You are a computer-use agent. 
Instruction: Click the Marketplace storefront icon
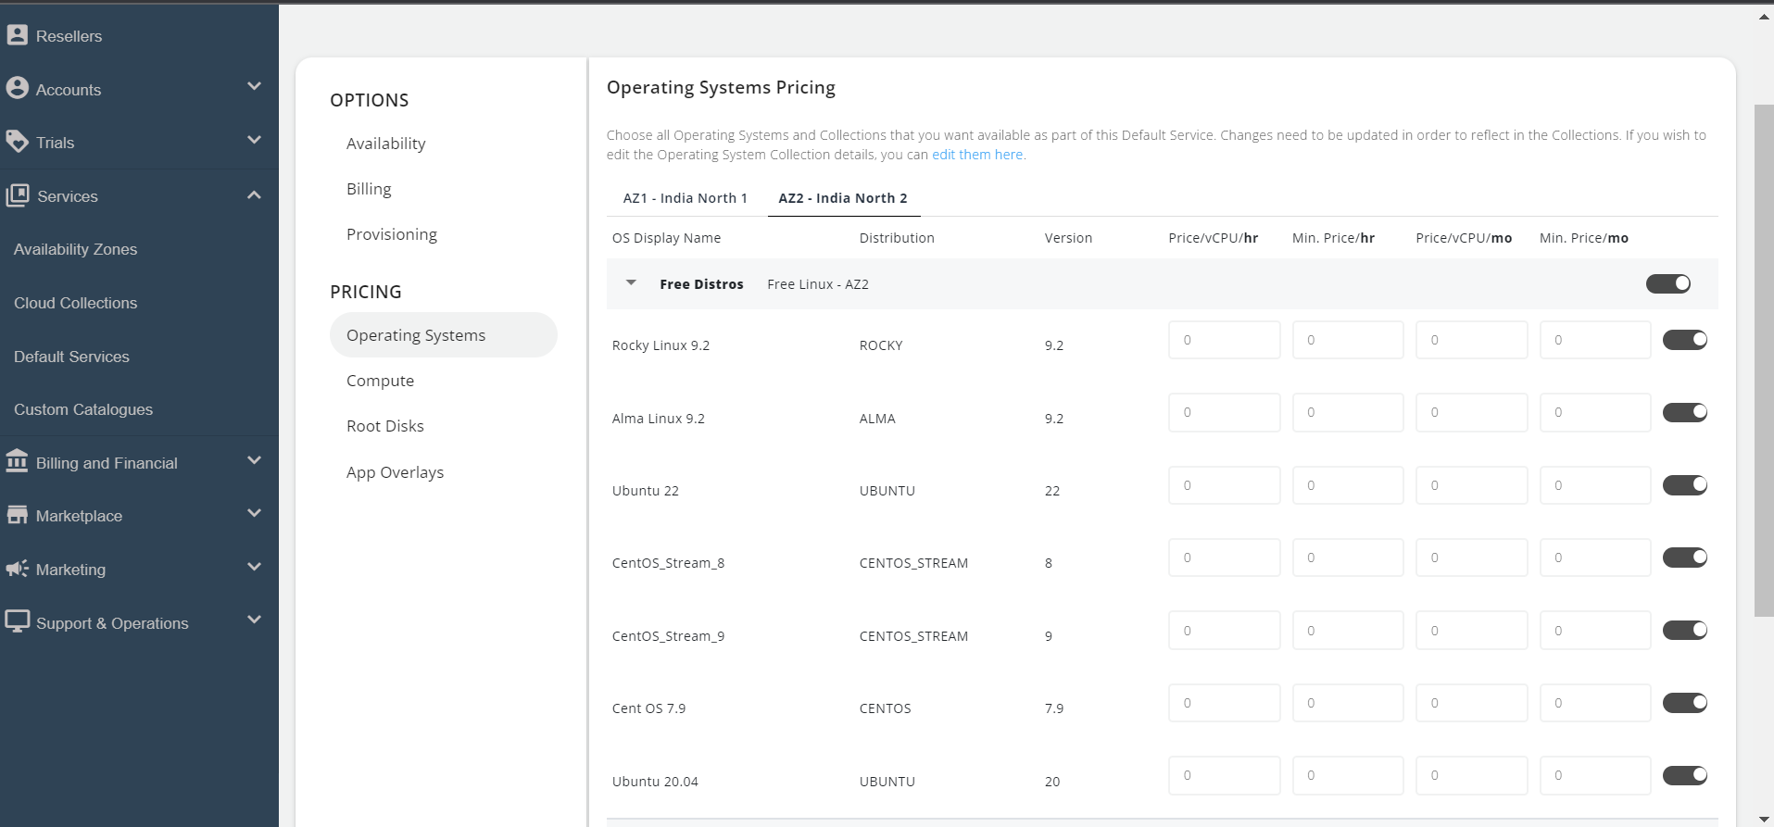[x=17, y=515]
